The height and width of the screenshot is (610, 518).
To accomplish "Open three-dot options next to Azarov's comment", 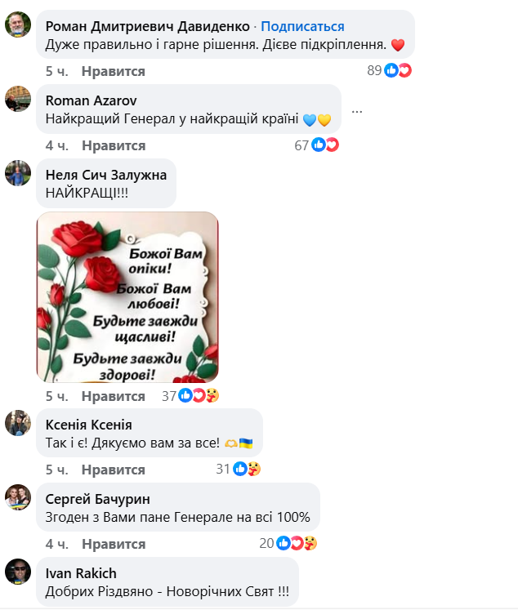I will tap(357, 112).
